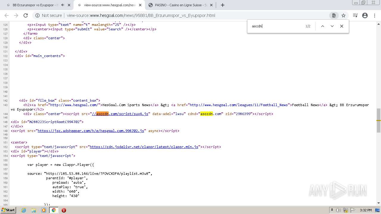Reload the view-source page
The width and height of the screenshot is (381, 214).
click(x=26, y=15)
